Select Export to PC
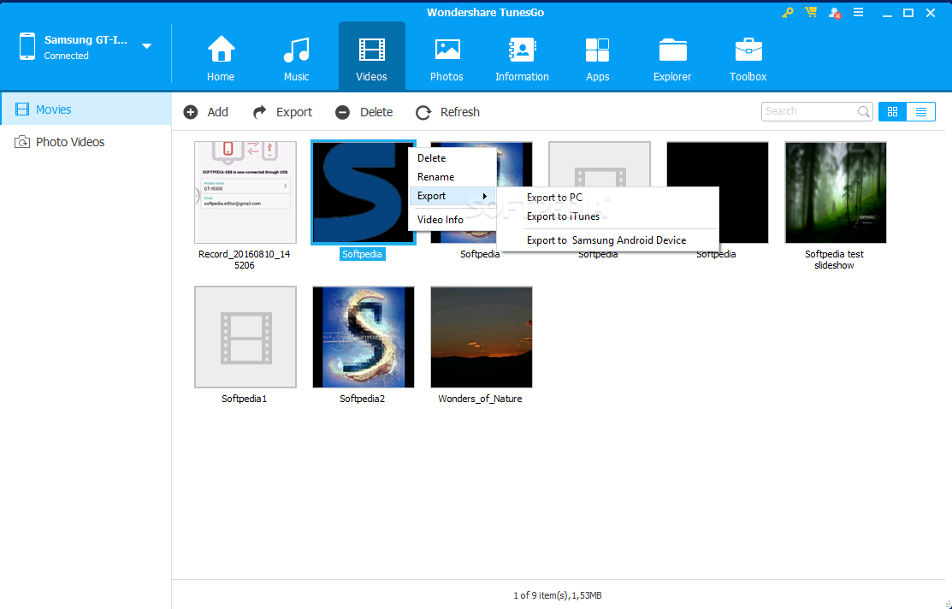 [x=554, y=198]
